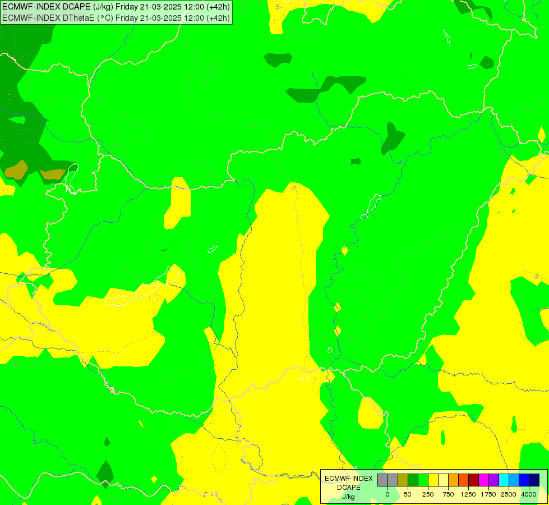Click the purple legend swatch

pos(493,480)
